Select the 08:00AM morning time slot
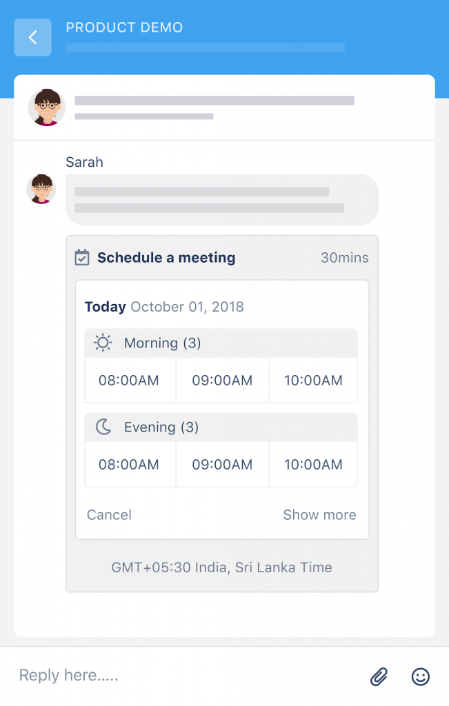 (130, 380)
